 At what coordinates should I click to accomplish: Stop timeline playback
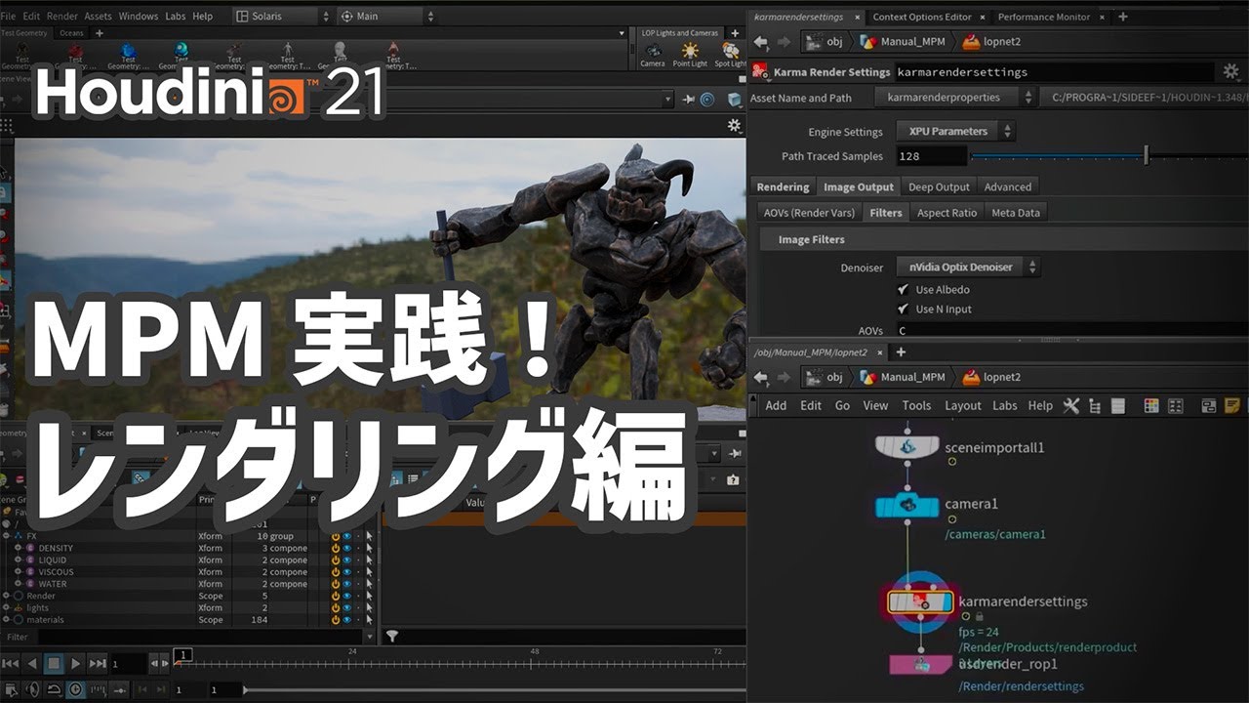54,663
